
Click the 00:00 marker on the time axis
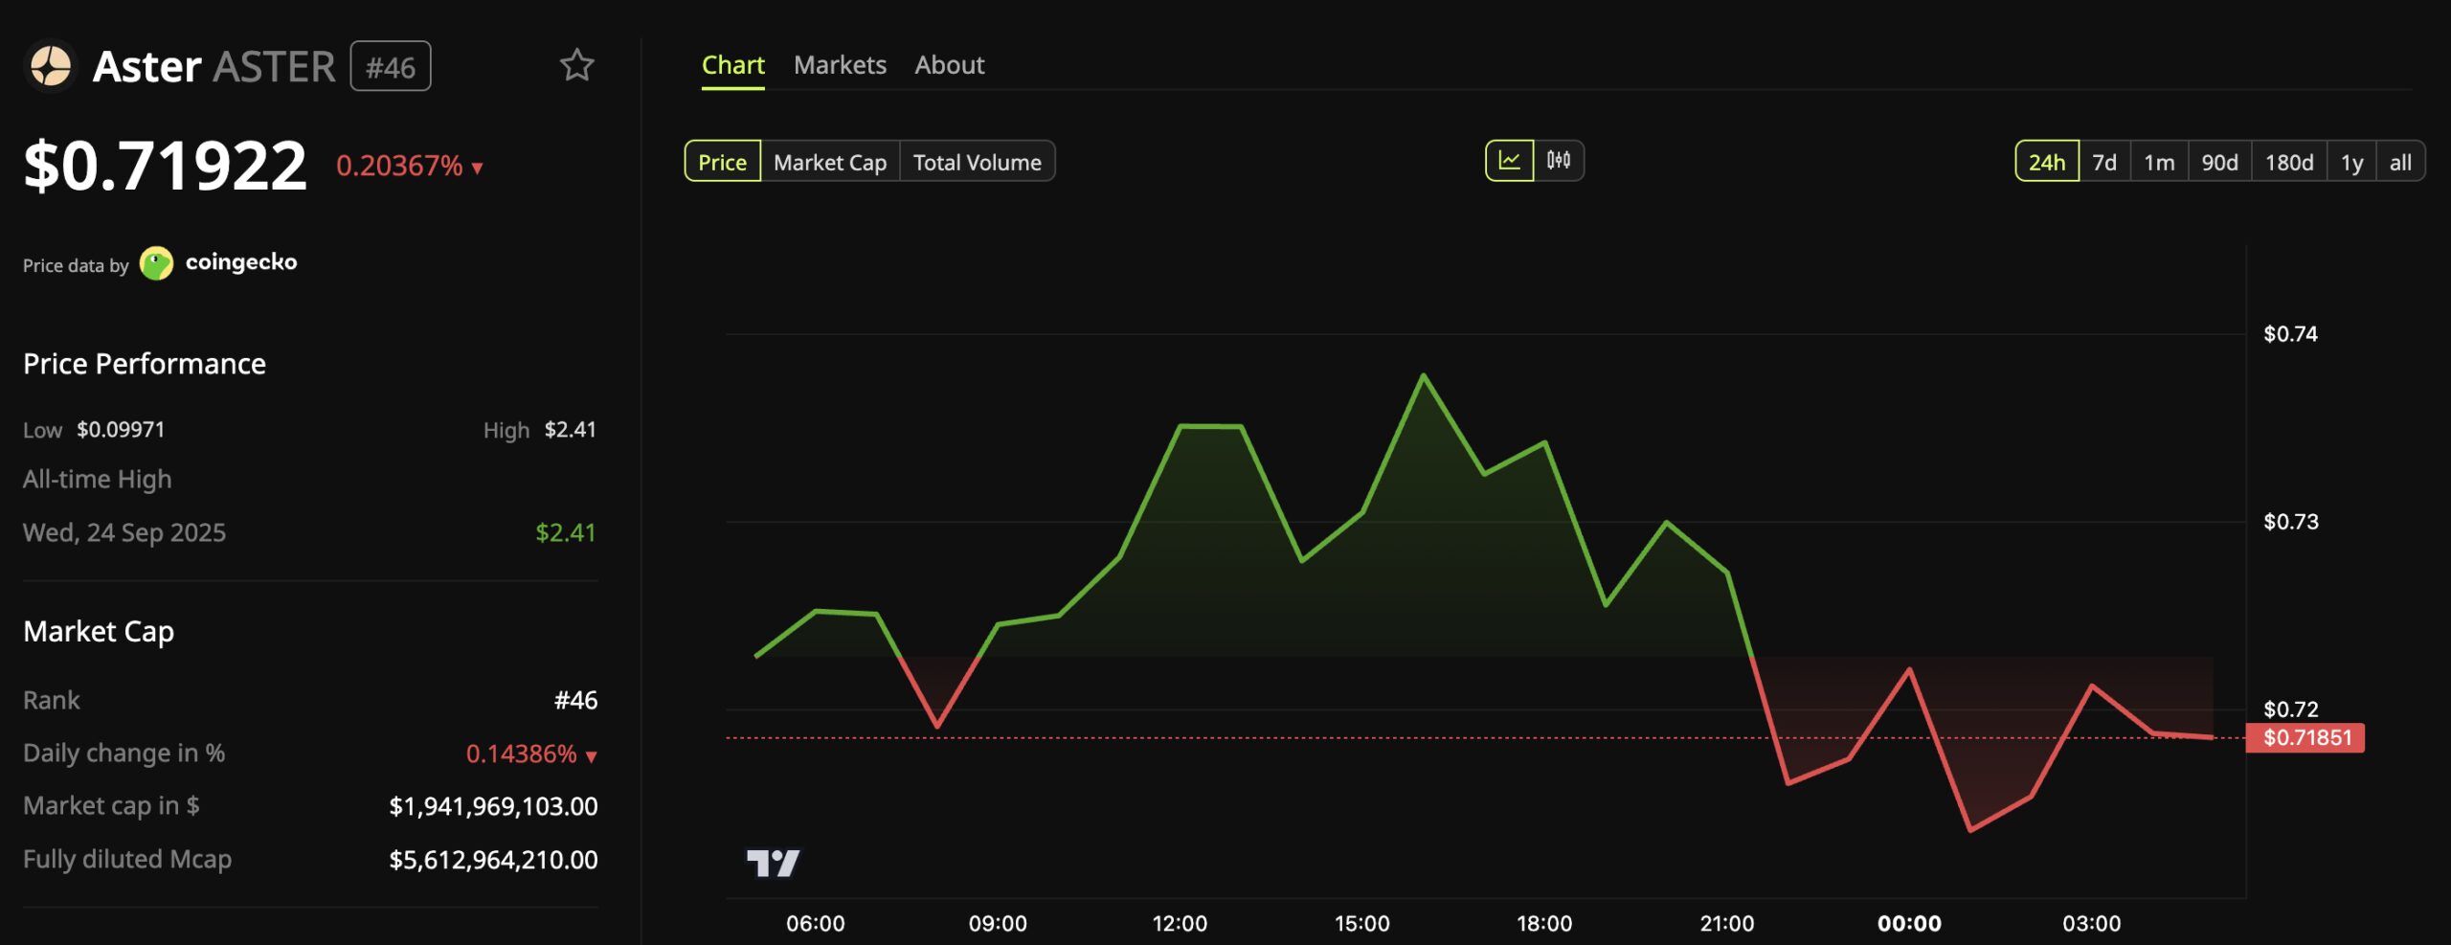pos(1909,923)
